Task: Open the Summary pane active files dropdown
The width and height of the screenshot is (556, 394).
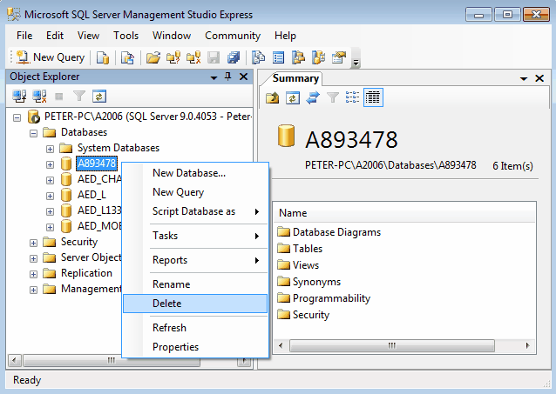Action: (524, 78)
